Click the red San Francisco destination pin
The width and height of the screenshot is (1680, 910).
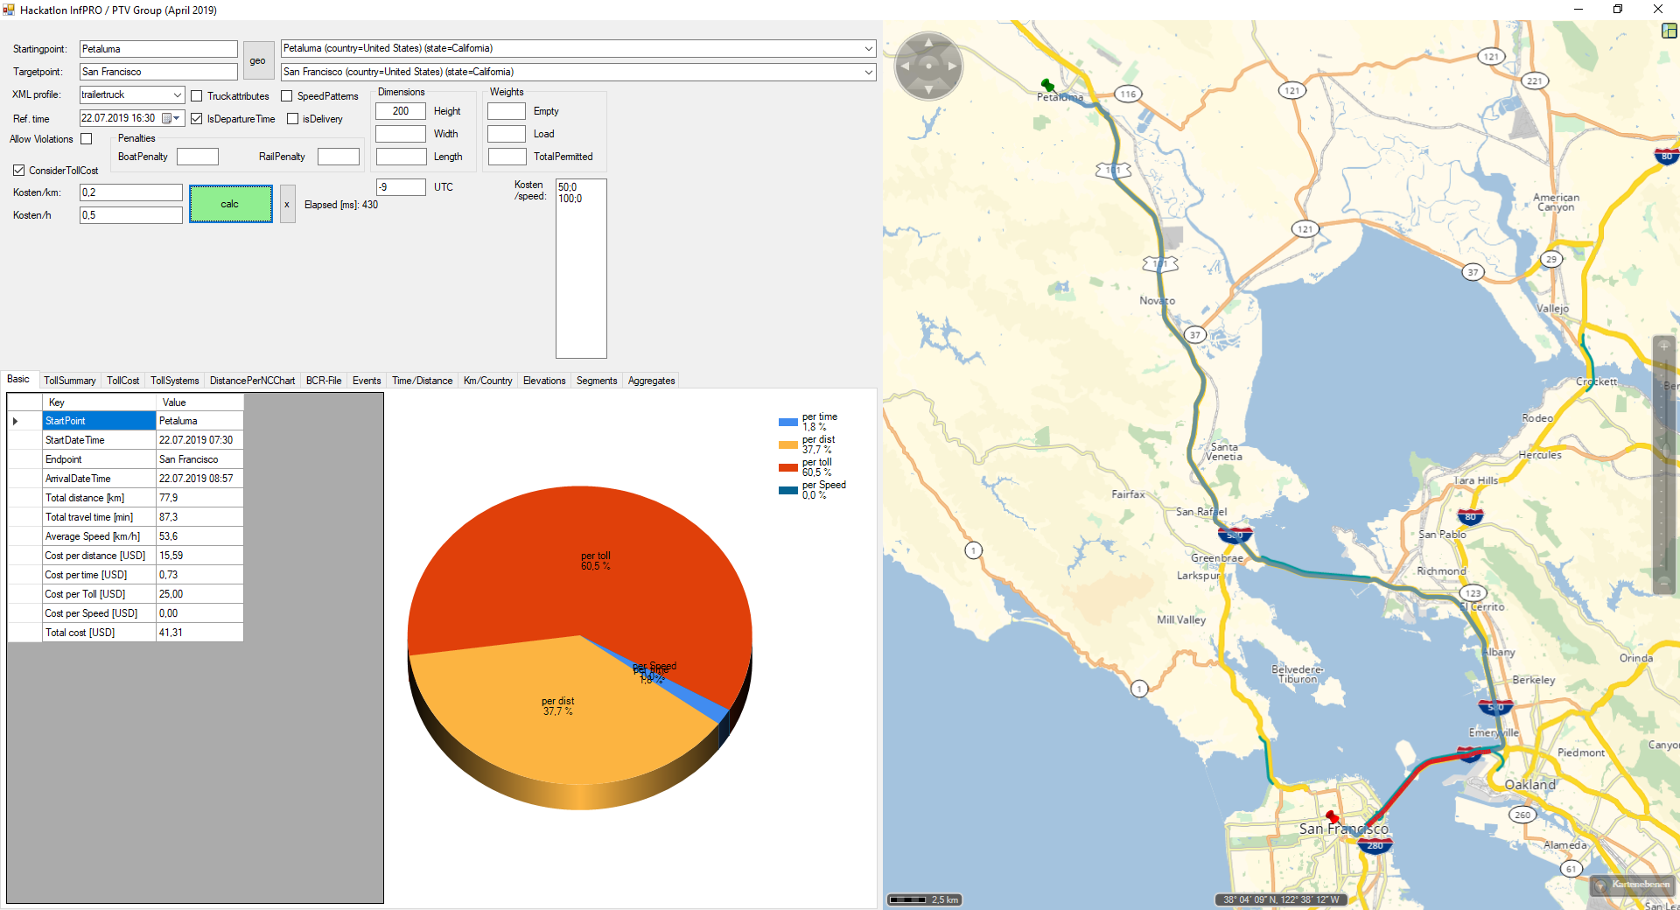(1332, 817)
